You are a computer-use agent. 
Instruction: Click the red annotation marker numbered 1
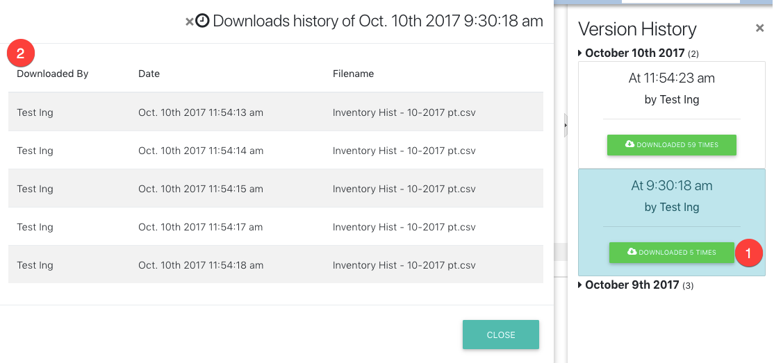tap(748, 253)
